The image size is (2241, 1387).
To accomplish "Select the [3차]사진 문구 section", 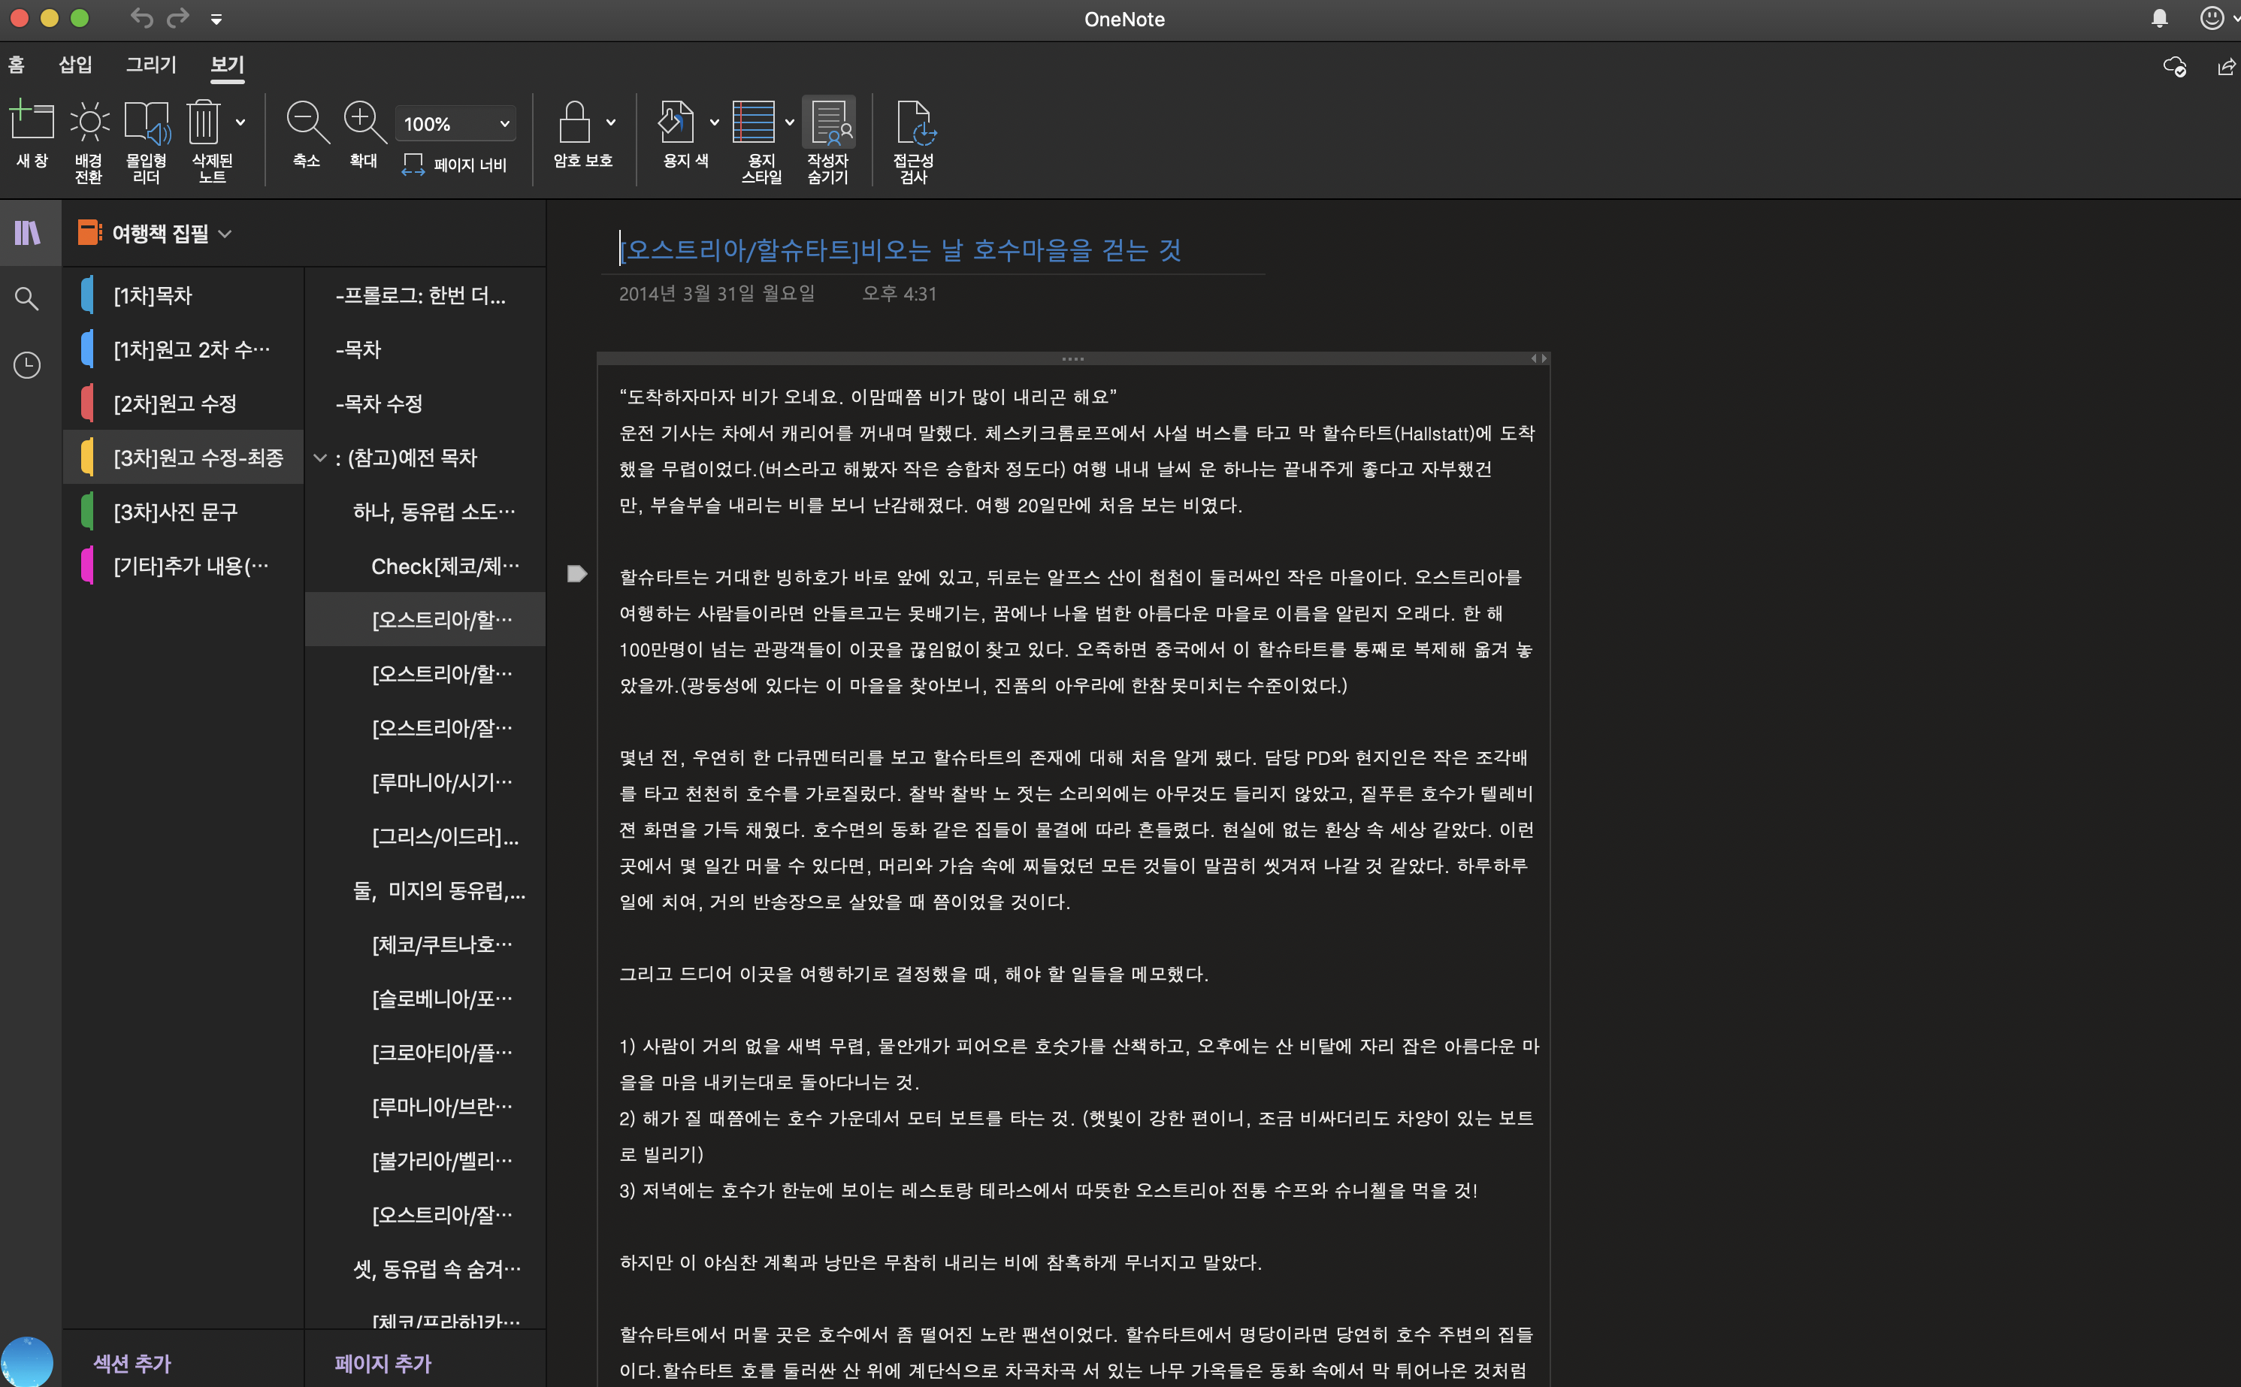I will coord(175,512).
